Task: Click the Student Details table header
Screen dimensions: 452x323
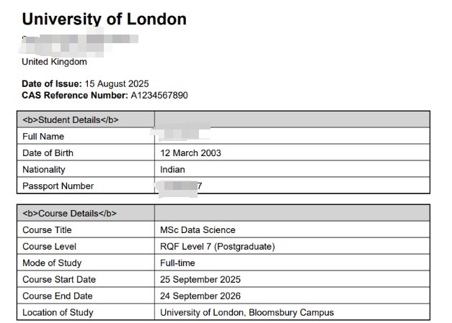Action: (x=71, y=119)
